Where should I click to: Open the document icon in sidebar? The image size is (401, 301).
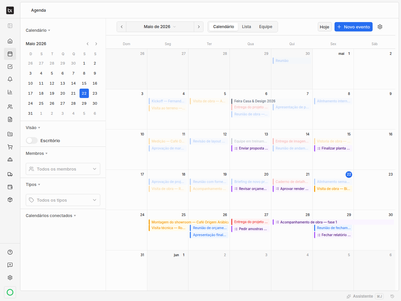pos(10,119)
